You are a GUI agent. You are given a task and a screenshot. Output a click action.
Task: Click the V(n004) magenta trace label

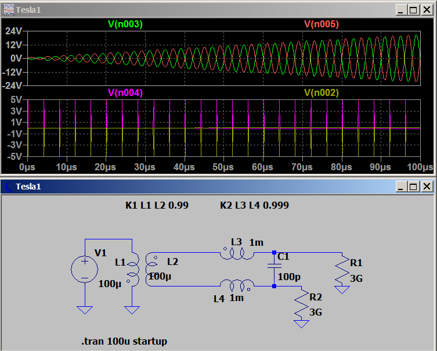[125, 92]
